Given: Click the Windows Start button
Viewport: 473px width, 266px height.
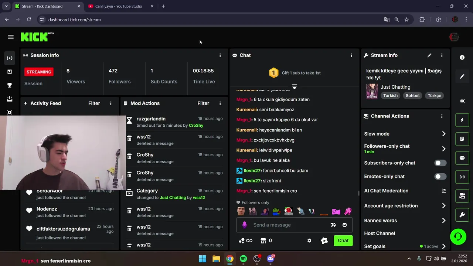Looking at the screenshot, I should (x=203, y=259).
